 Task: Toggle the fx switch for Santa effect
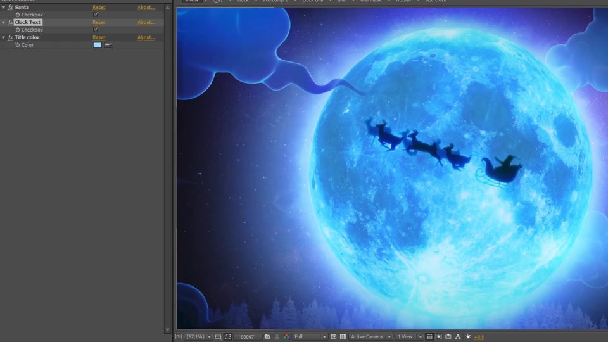click(11, 8)
